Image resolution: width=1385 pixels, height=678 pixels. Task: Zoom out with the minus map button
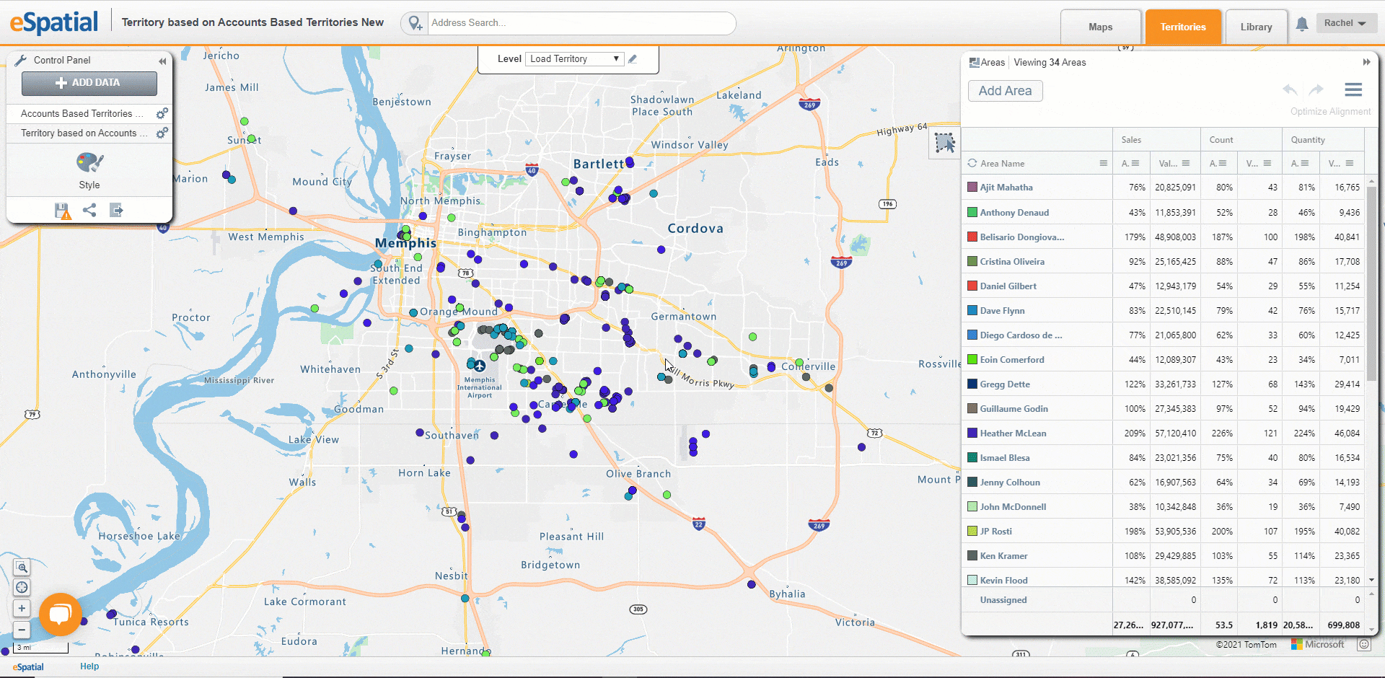coord(22,630)
